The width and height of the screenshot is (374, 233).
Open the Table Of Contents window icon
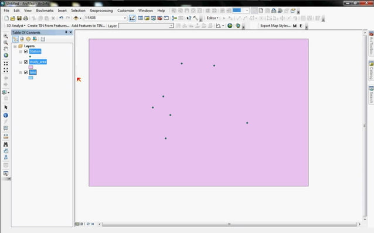click(x=141, y=18)
